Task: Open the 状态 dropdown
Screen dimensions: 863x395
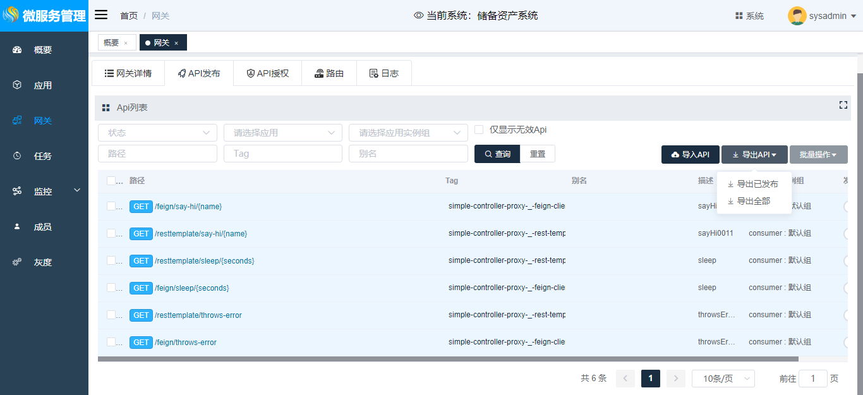Action: [158, 133]
